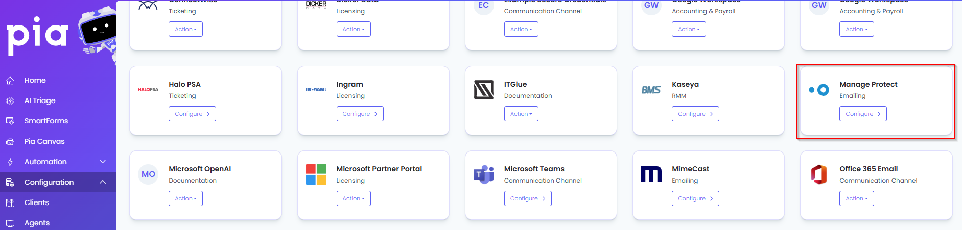Open Action dropdown on Office 365 Email card
Viewport: 962px width, 230px height.
tap(856, 198)
